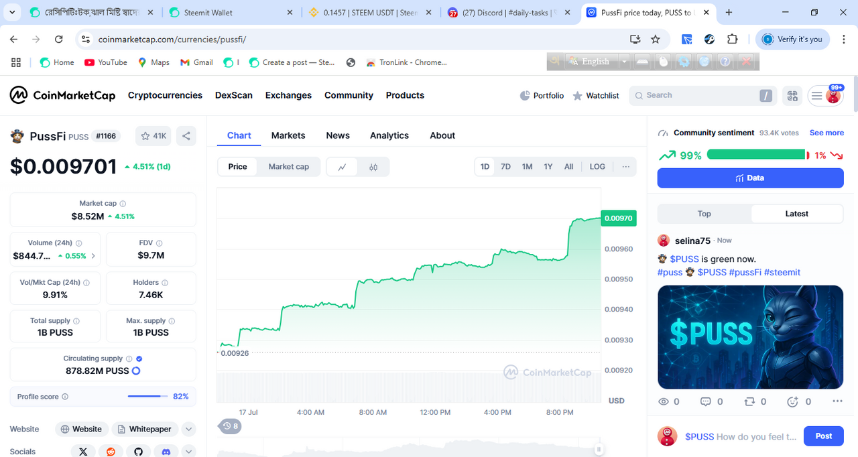The image size is (858, 457).
Task: Switch to the About tab
Action: tap(442, 135)
